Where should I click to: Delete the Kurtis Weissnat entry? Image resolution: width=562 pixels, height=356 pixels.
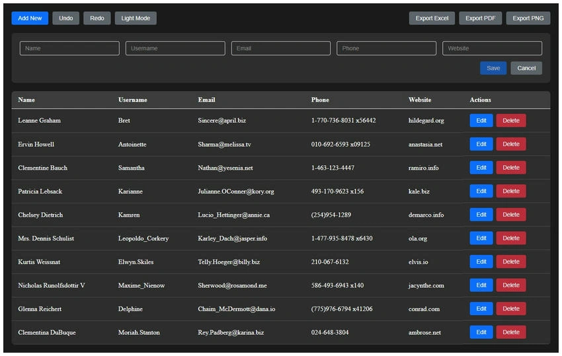click(510, 262)
